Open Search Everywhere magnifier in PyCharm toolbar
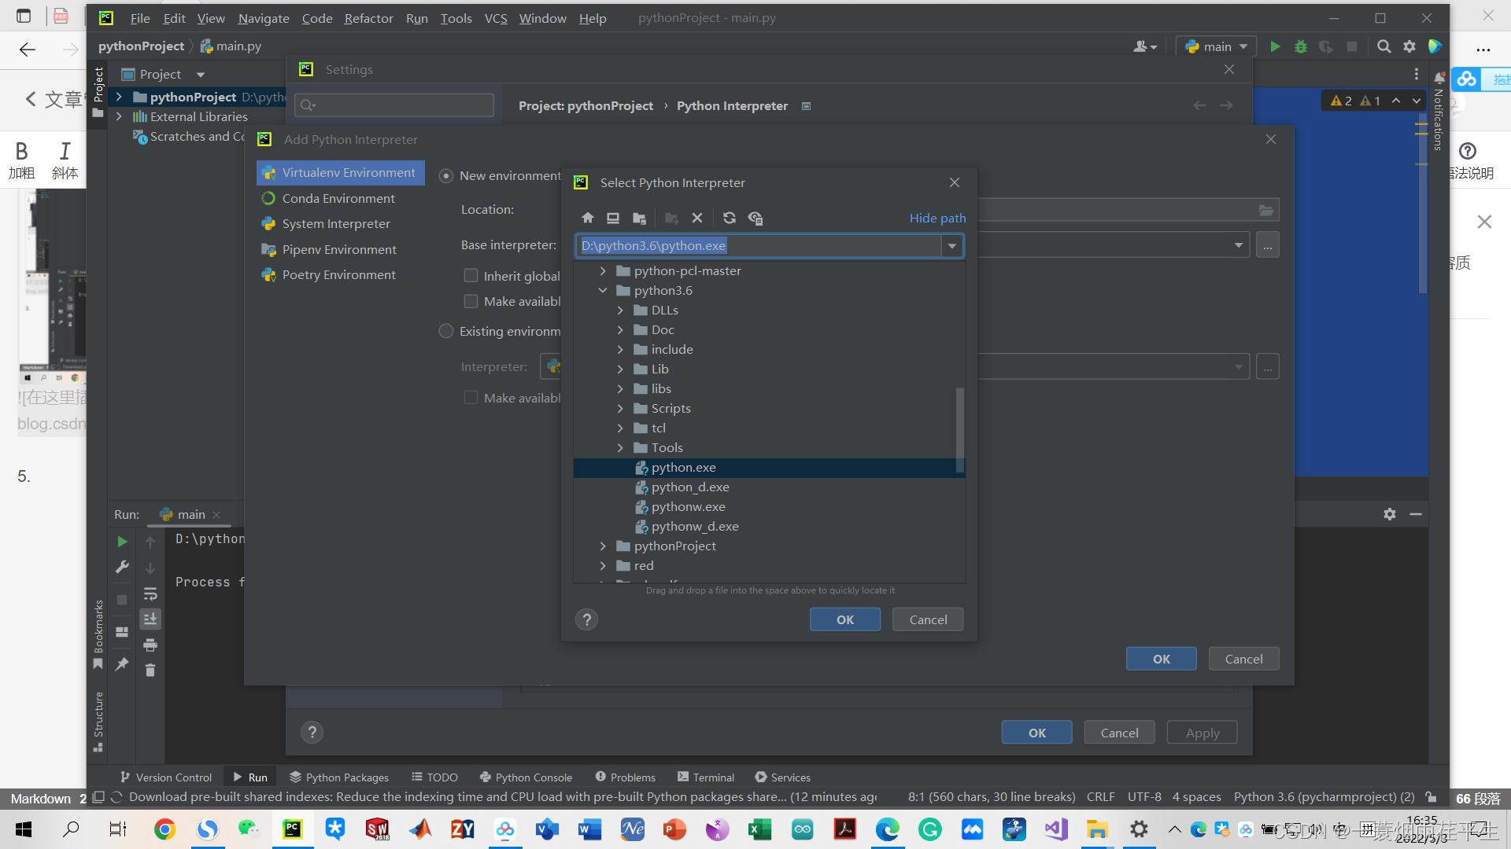1511x849 pixels. tap(1384, 46)
